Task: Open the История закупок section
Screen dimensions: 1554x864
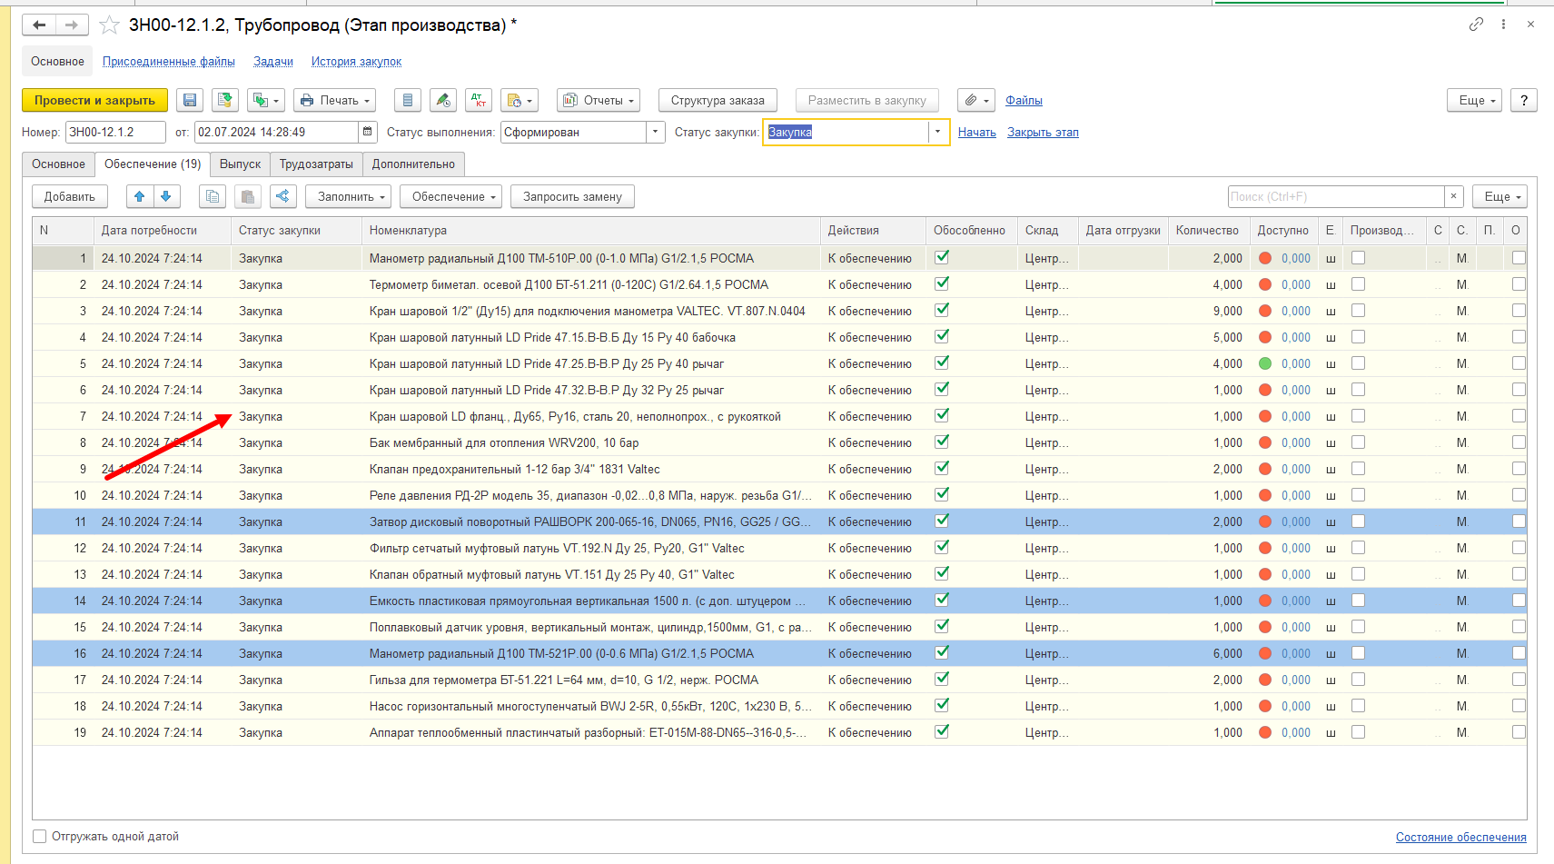Action: click(356, 62)
